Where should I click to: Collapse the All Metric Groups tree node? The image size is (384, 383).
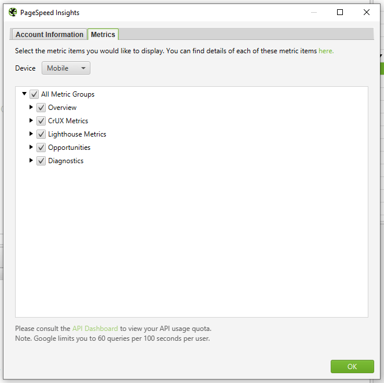[24, 94]
